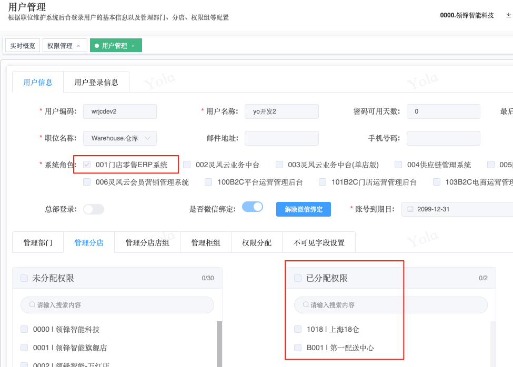Check the B001 | 第一配送中心 assigned store
This screenshot has width=513, height=367.
298,348
